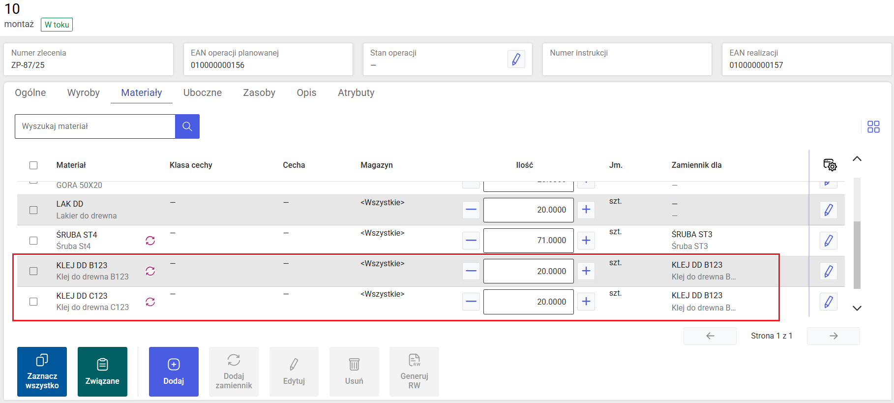Open the Wyroby tab
The image size is (894, 403).
click(x=84, y=93)
